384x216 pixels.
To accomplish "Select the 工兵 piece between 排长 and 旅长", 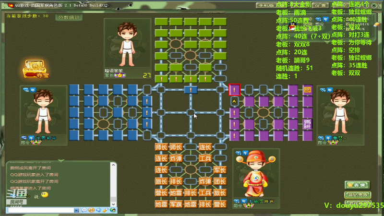I will tap(205, 193).
